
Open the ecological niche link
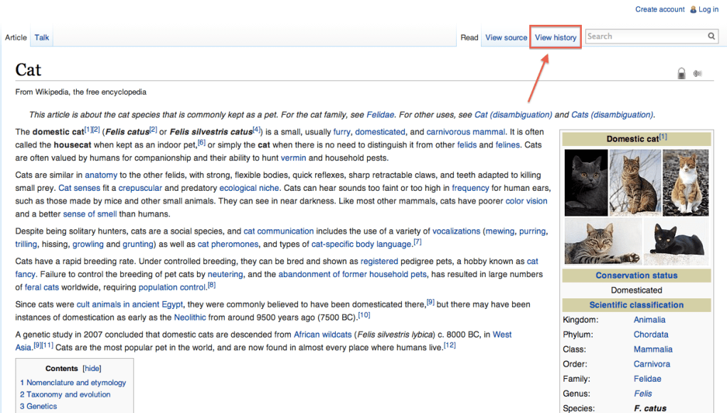(x=250, y=188)
